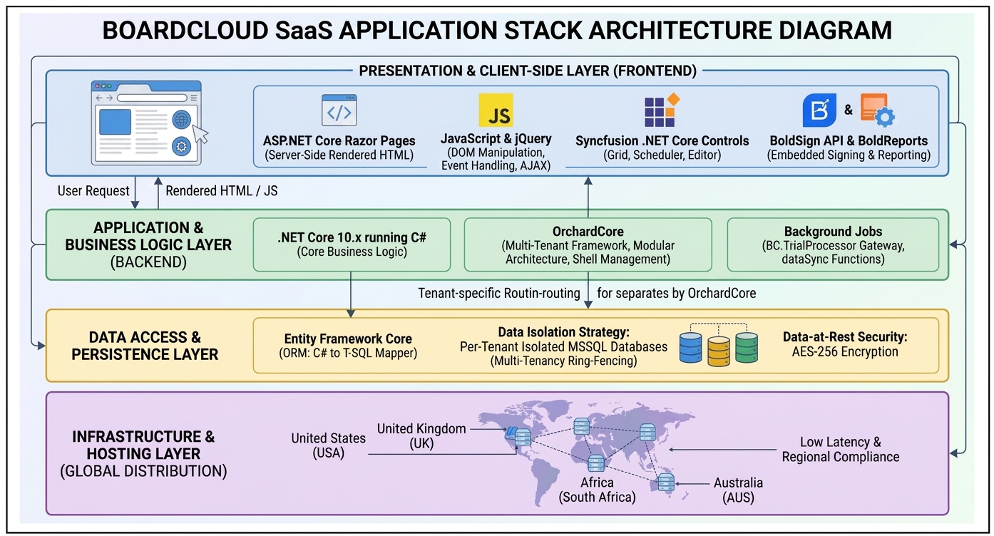Click ASP.NET Core Razor Pages label
Image resolution: width=994 pixels, height=536 pixels.
click(x=339, y=140)
